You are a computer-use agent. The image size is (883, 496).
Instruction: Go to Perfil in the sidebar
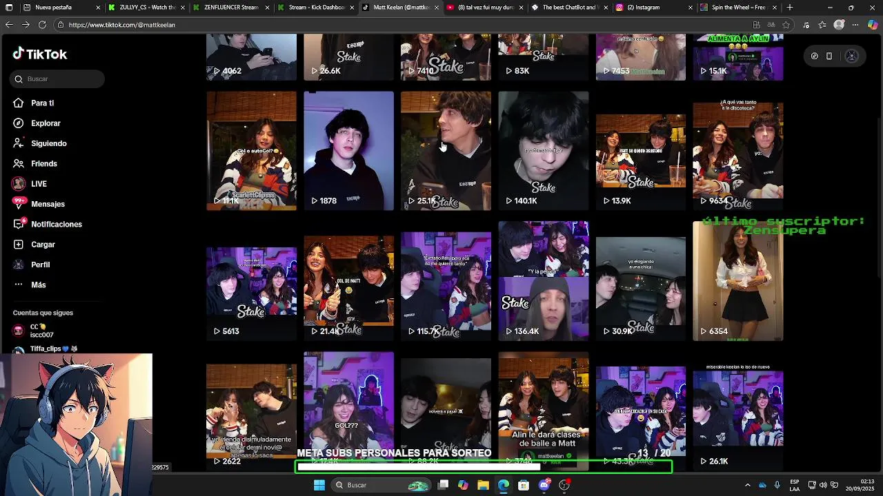click(x=31, y=265)
